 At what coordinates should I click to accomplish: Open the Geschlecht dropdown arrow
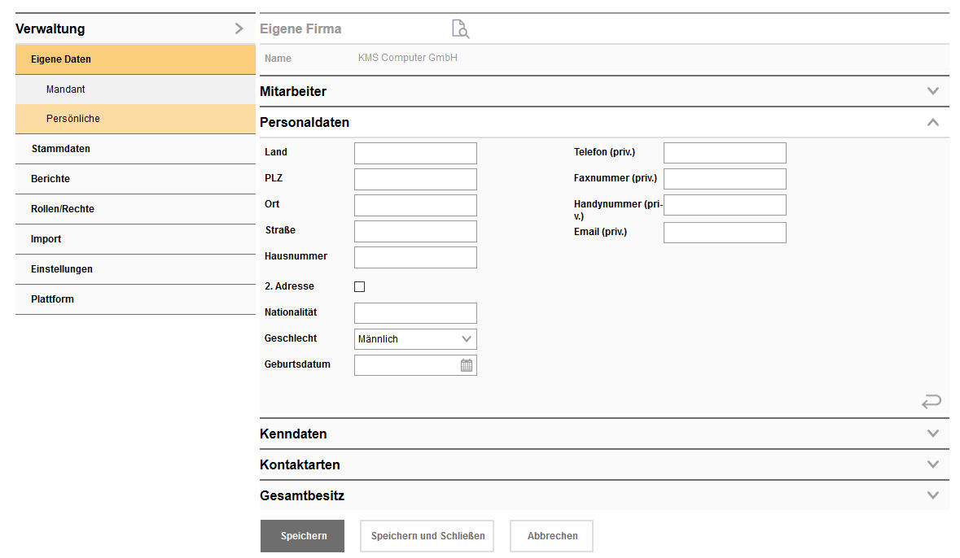coord(466,338)
